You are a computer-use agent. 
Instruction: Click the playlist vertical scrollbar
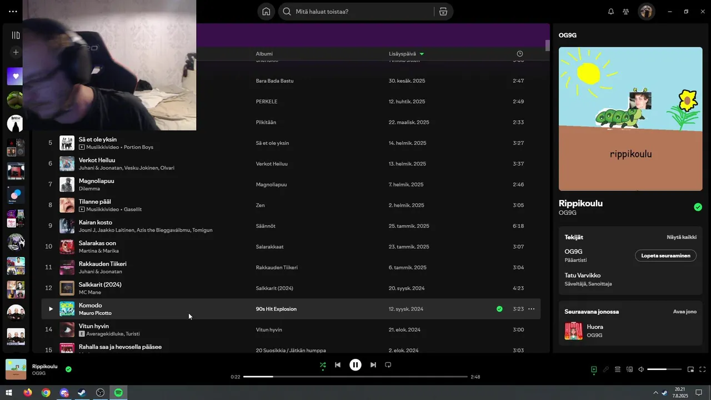547,46
